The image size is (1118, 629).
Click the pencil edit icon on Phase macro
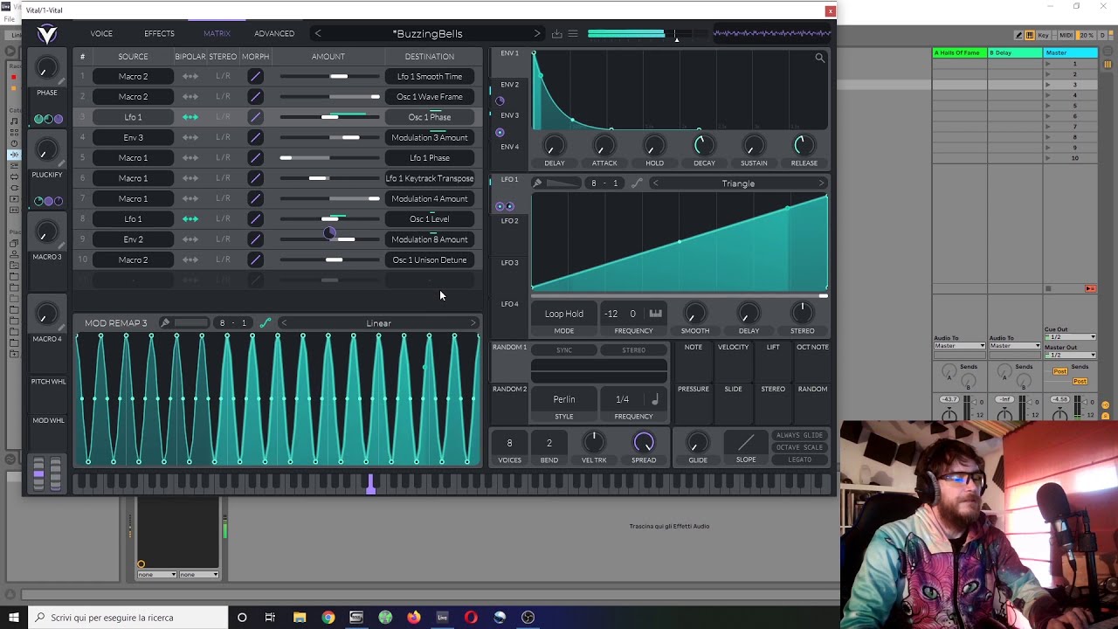click(62, 80)
